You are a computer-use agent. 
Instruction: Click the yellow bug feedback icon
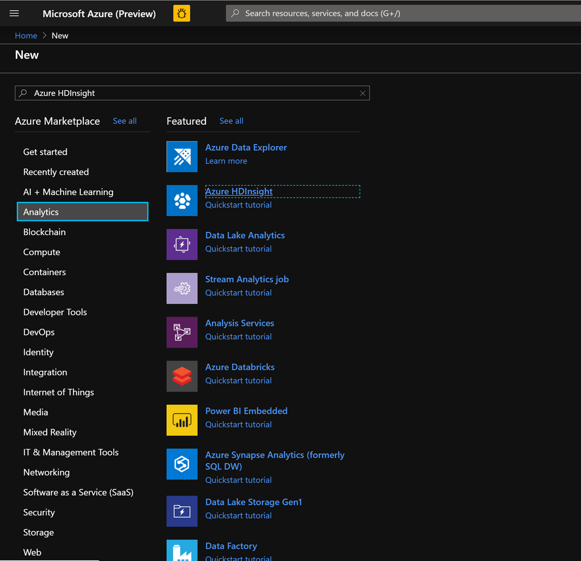(182, 14)
